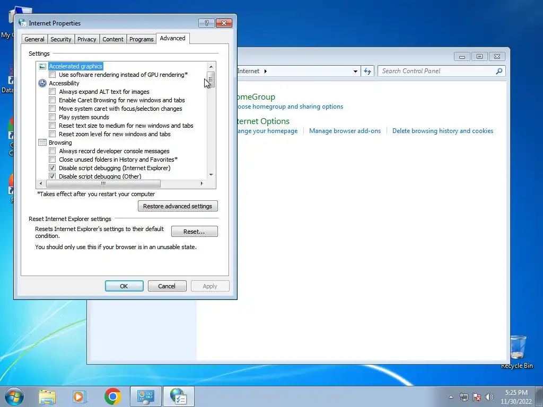Select the Advanced tab

pos(172,38)
